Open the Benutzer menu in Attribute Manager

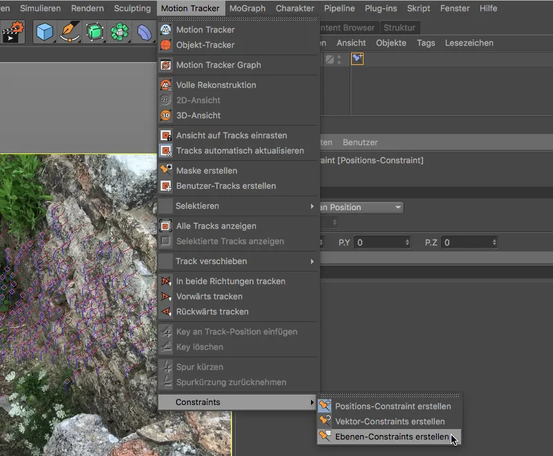(360, 142)
